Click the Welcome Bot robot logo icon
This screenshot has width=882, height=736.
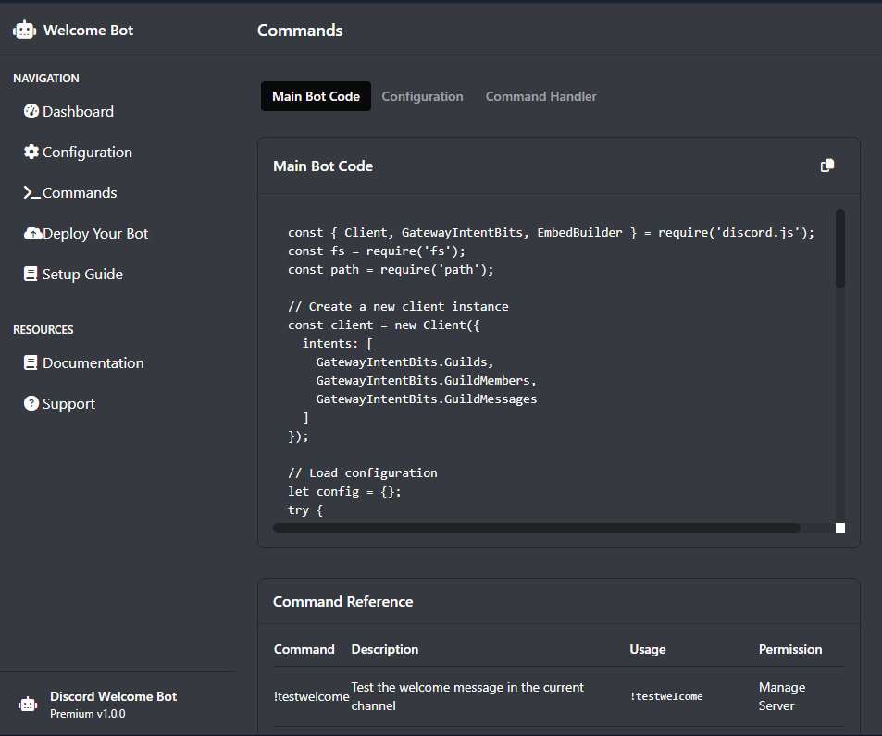pyautogui.click(x=24, y=31)
